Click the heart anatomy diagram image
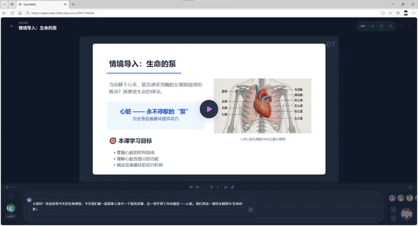This screenshot has width=418, height=226. (262, 106)
